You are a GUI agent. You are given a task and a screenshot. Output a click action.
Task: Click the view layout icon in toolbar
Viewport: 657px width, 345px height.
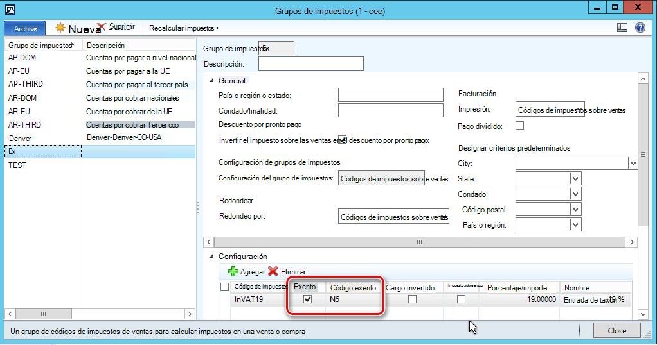[x=622, y=28]
